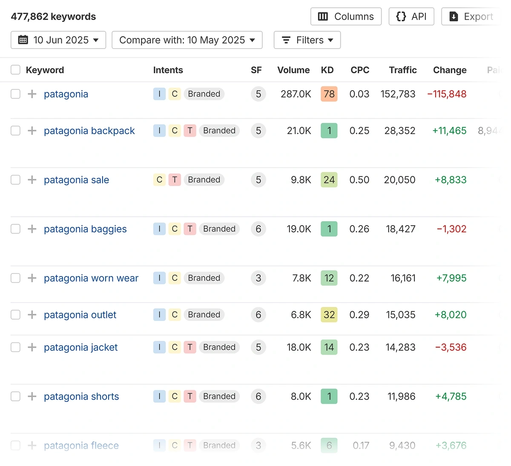This screenshot has width=511, height=466.
Task: Open the patagonia jacket keyword link
Action: [80, 347]
